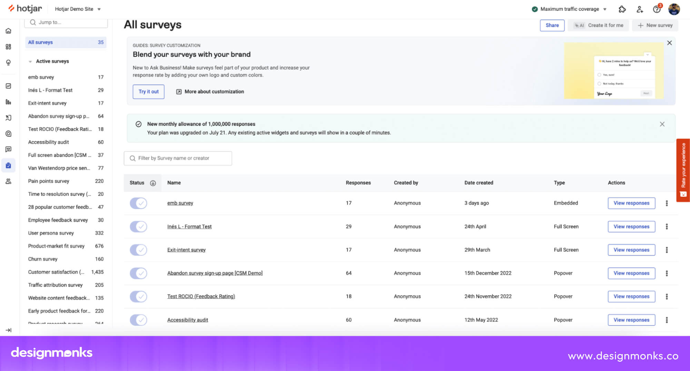
Task: Open the Inés L - Format Test survey link
Action: coord(189,227)
